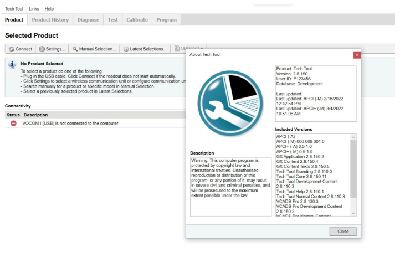Click the Status column header
The image size is (400, 262).
click(13, 115)
